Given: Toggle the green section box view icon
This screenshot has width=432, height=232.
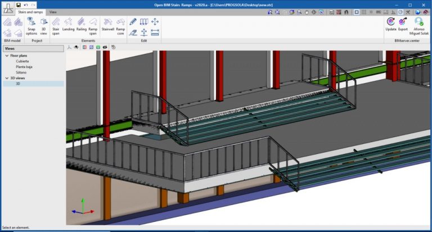Looking at the screenshot, I should (98, 47).
